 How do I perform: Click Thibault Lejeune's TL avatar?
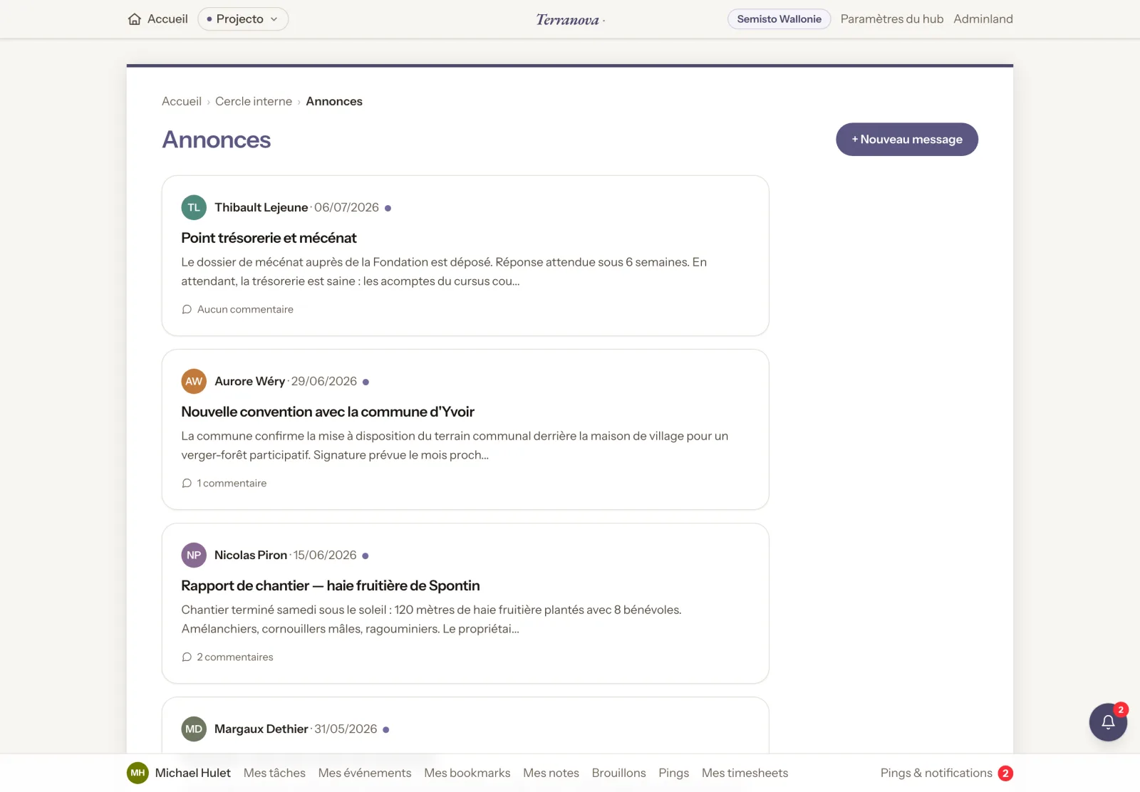click(x=194, y=207)
